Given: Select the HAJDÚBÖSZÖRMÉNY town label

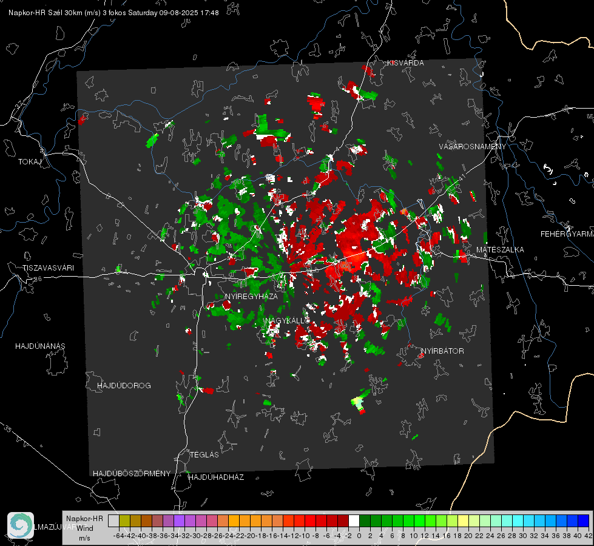Looking at the screenshot, I should (132, 473).
